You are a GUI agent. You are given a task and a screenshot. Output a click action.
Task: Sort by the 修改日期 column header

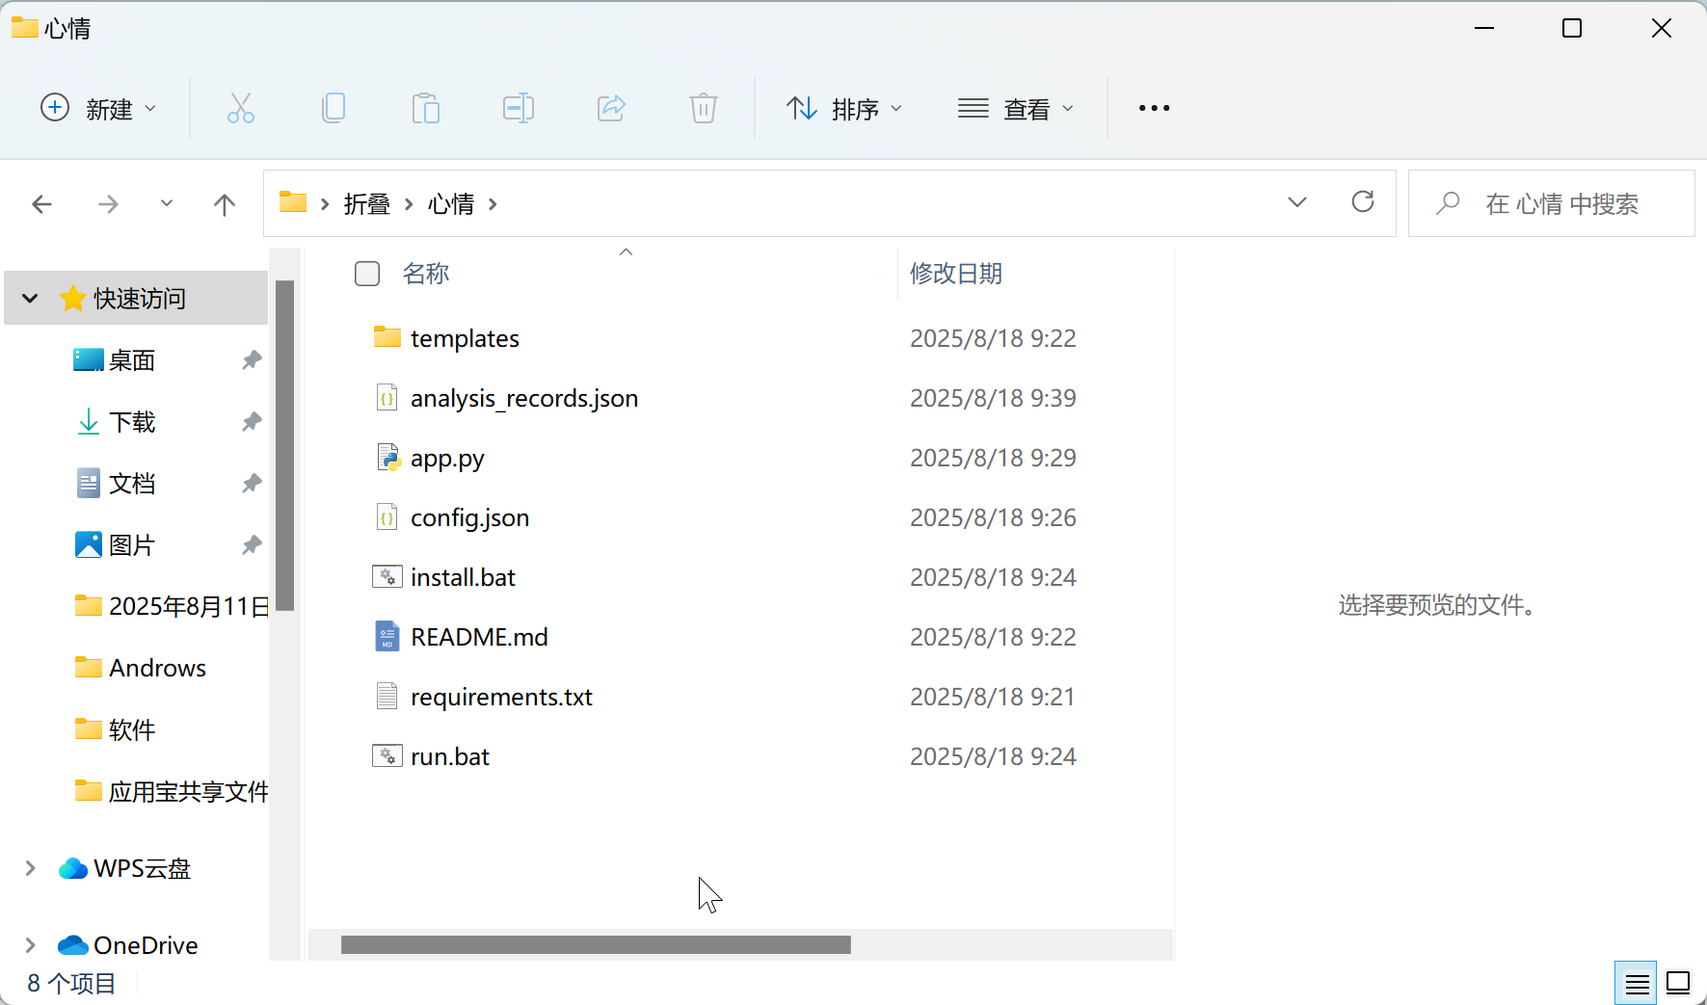[956, 274]
